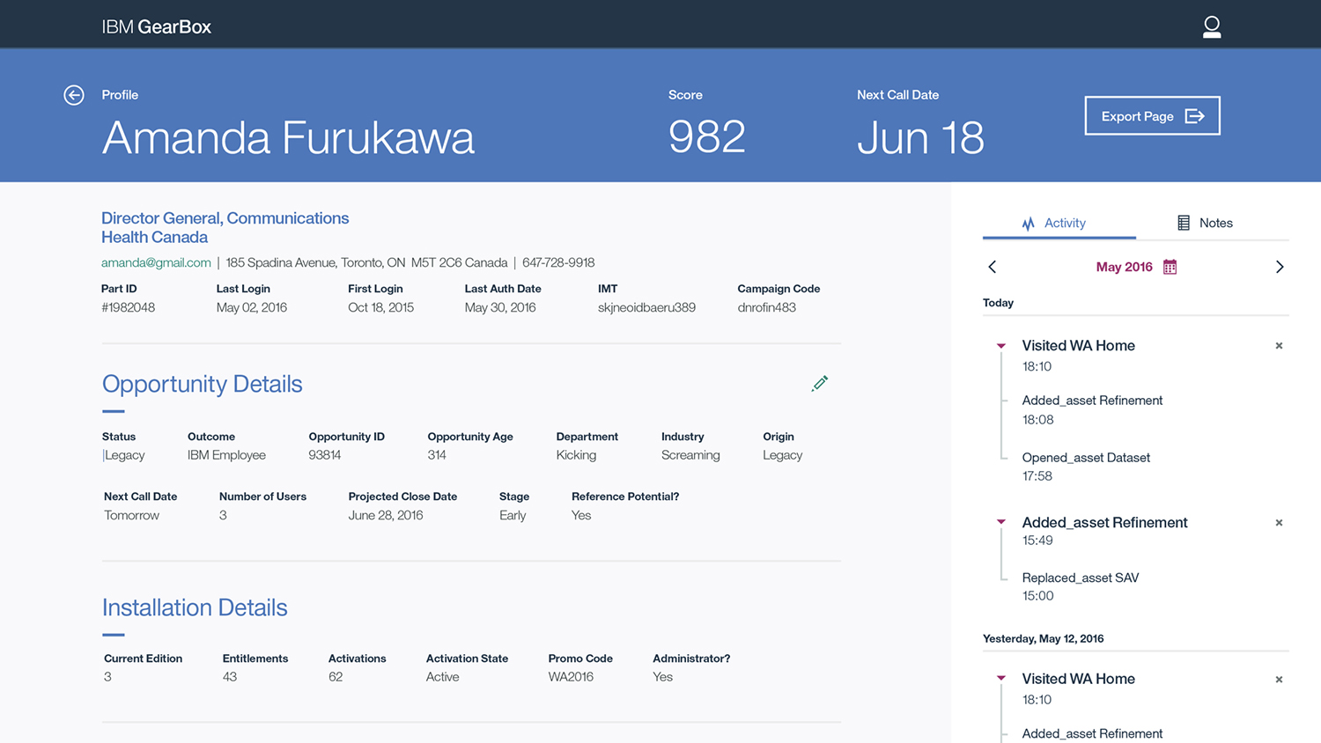
Task: Select the Opened_asset Dataset entry
Action: 1086,467
